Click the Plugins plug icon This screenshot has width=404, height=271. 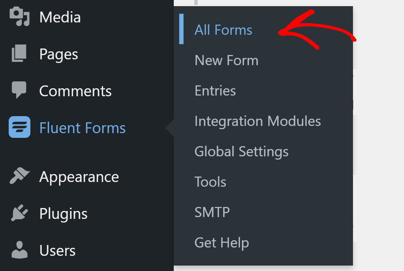coord(19,213)
